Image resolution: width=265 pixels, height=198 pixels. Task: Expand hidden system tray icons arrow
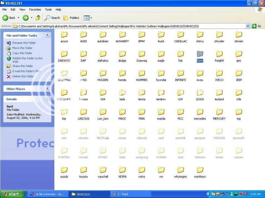208,194
